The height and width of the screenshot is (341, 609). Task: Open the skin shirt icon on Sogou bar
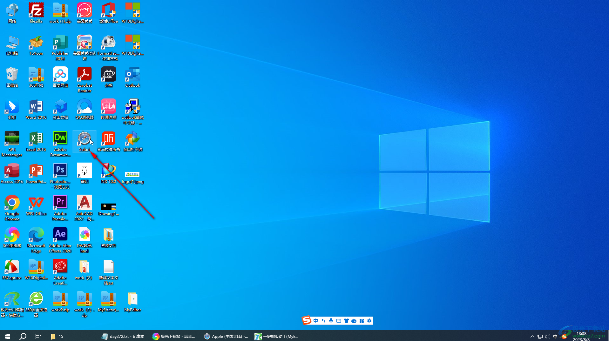point(346,321)
